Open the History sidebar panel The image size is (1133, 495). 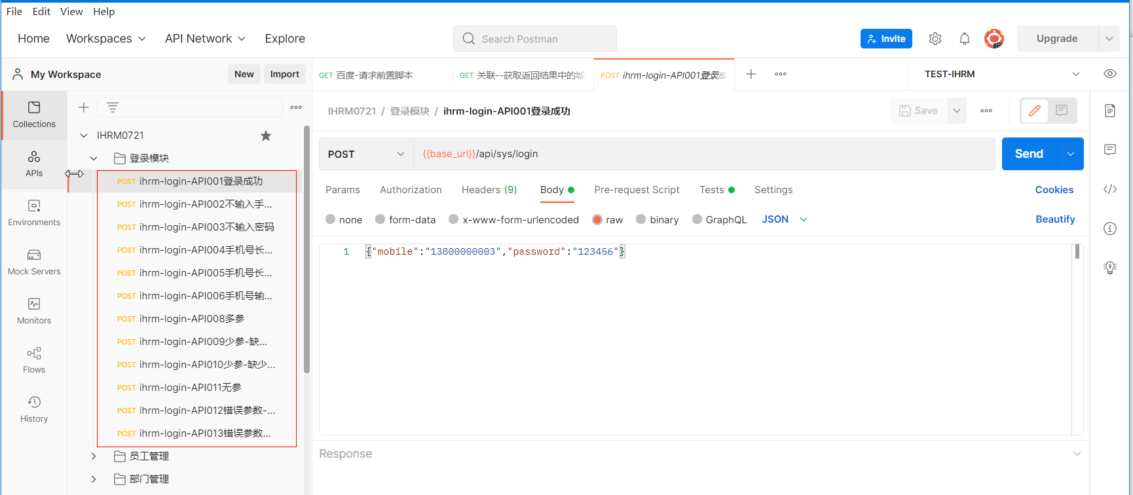[34, 410]
